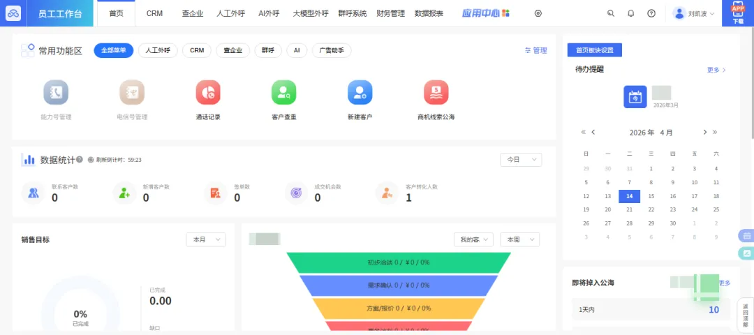The image size is (754, 335).
Task: Open the 数据报表 menu
Action: (x=429, y=13)
